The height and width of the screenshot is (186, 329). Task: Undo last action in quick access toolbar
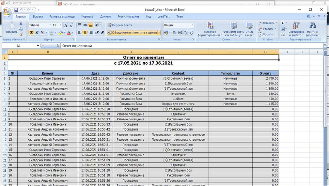(x=21, y=10)
